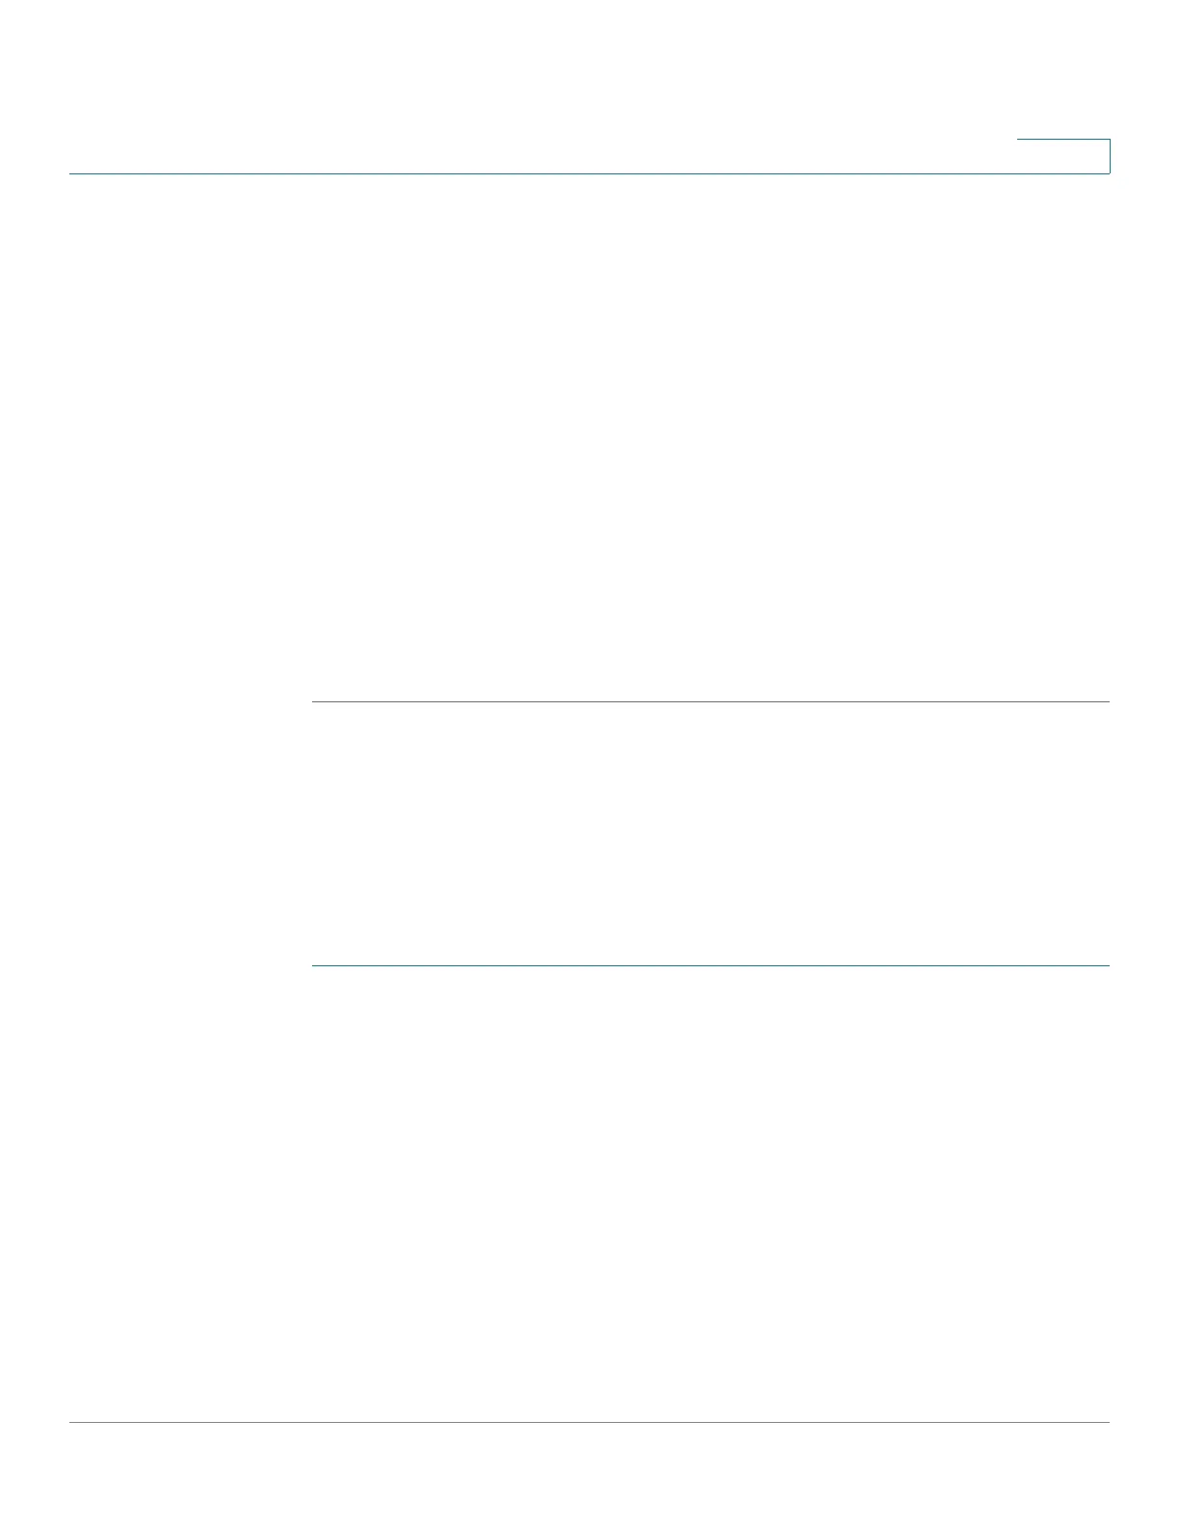
Task: Click the gray footer rule at page bottom
Action: [x=589, y=1422]
